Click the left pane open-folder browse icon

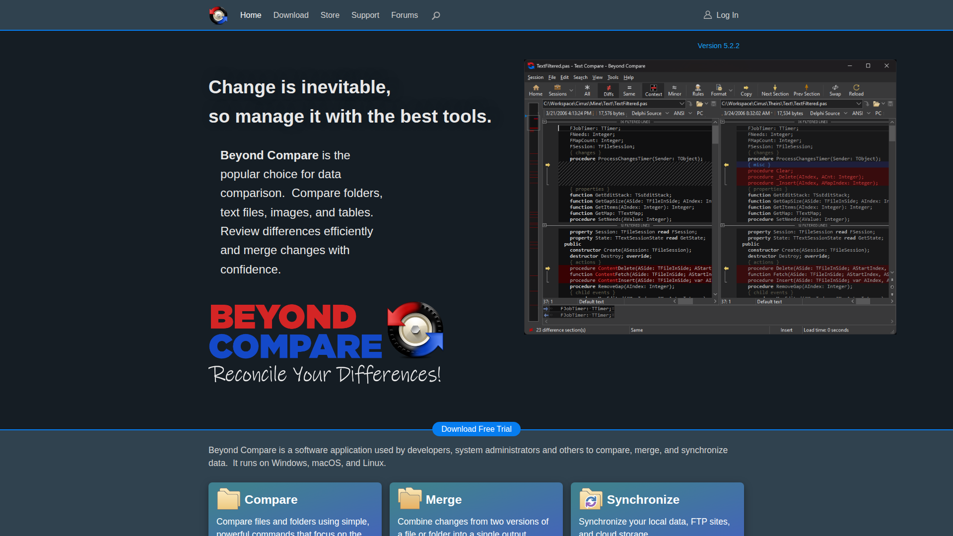[x=699, y=104]
